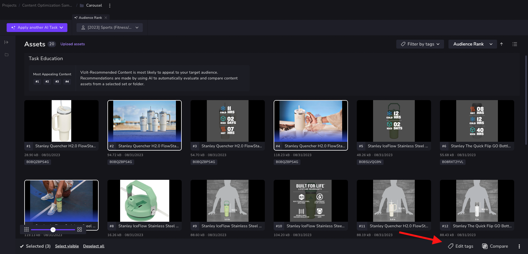The width and height of the screenshot is (528, 254).
Task: Set thumbnails to largest grid size
Action: click(80, 229)
